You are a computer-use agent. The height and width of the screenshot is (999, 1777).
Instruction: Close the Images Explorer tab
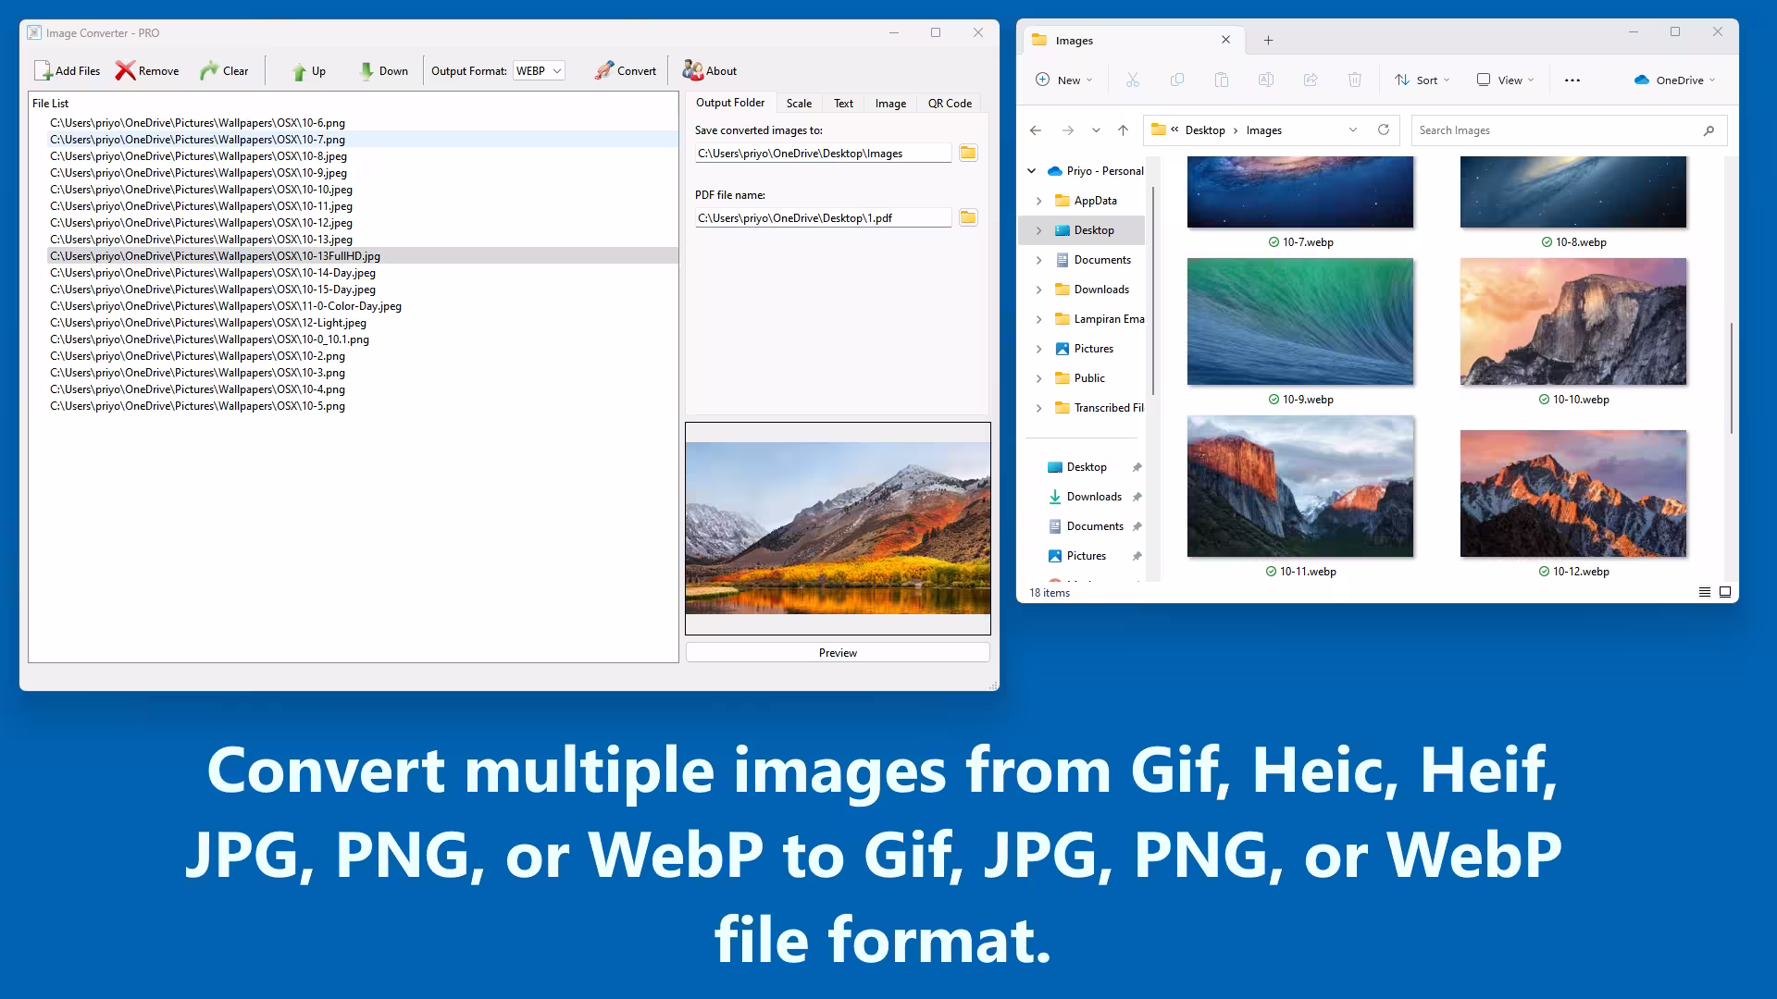[1225, 40]
